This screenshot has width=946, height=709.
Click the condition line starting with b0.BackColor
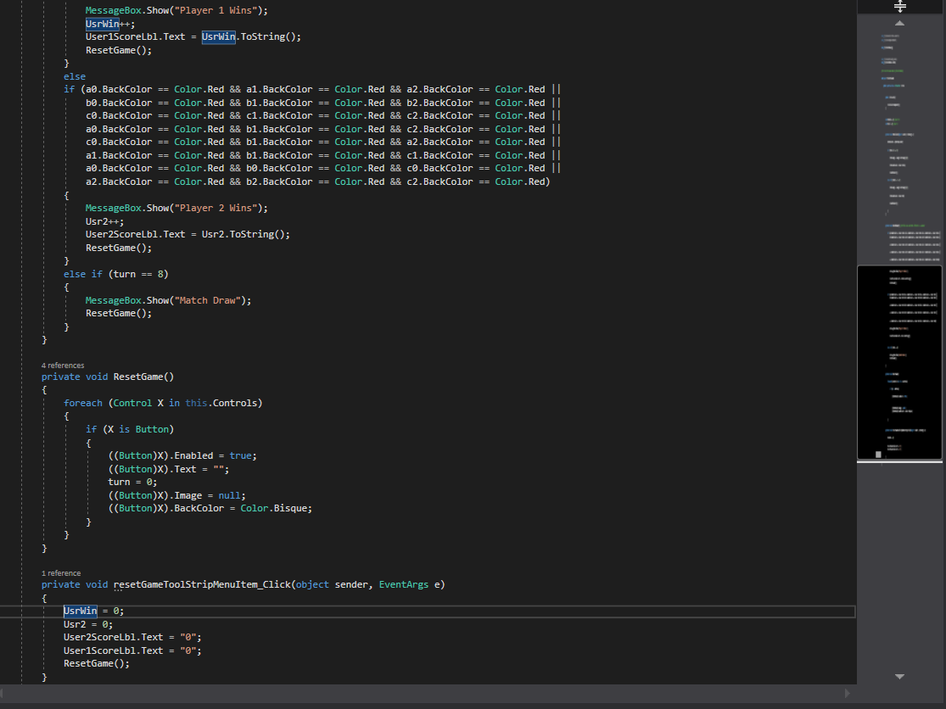click(x=322, y=103)
